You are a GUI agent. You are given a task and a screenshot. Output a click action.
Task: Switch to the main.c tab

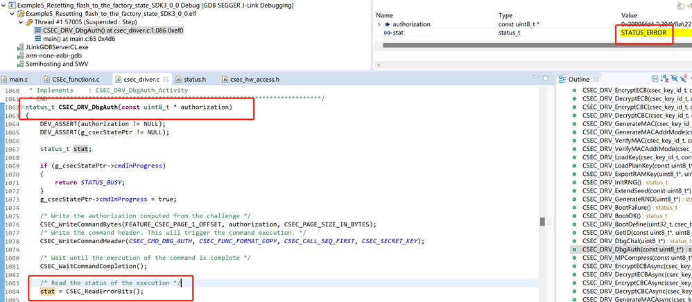tap(14, 80)
